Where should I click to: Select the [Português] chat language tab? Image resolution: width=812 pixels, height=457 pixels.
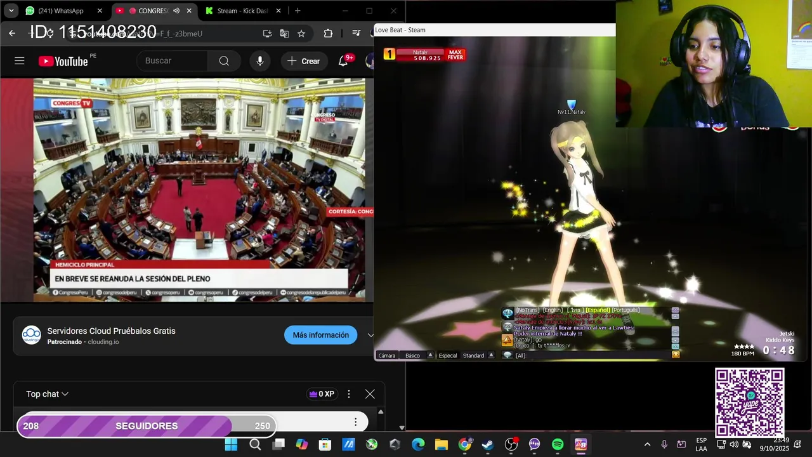pyautogui.click(x=625, y=310)
